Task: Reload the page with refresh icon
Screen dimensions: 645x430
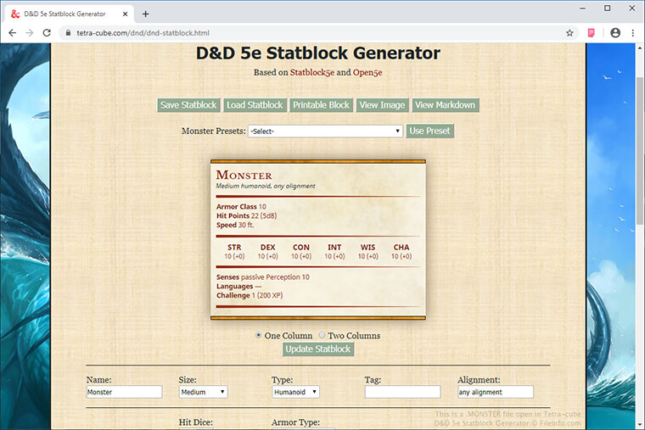Action: pos(48,32)
